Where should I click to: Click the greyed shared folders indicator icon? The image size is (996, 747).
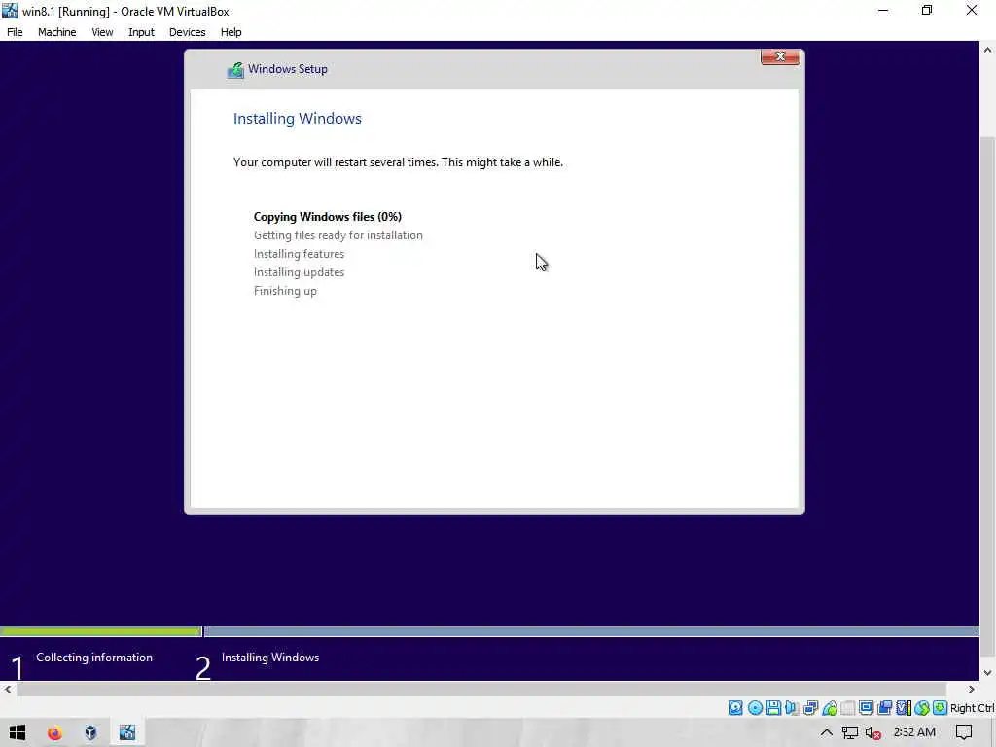tap(847, 708)
